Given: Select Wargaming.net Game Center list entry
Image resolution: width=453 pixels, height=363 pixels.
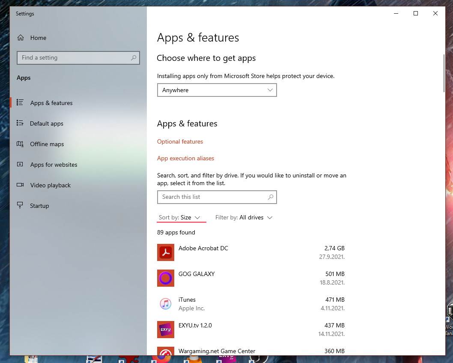Looking at the screenshot, I should pos(217,351).
